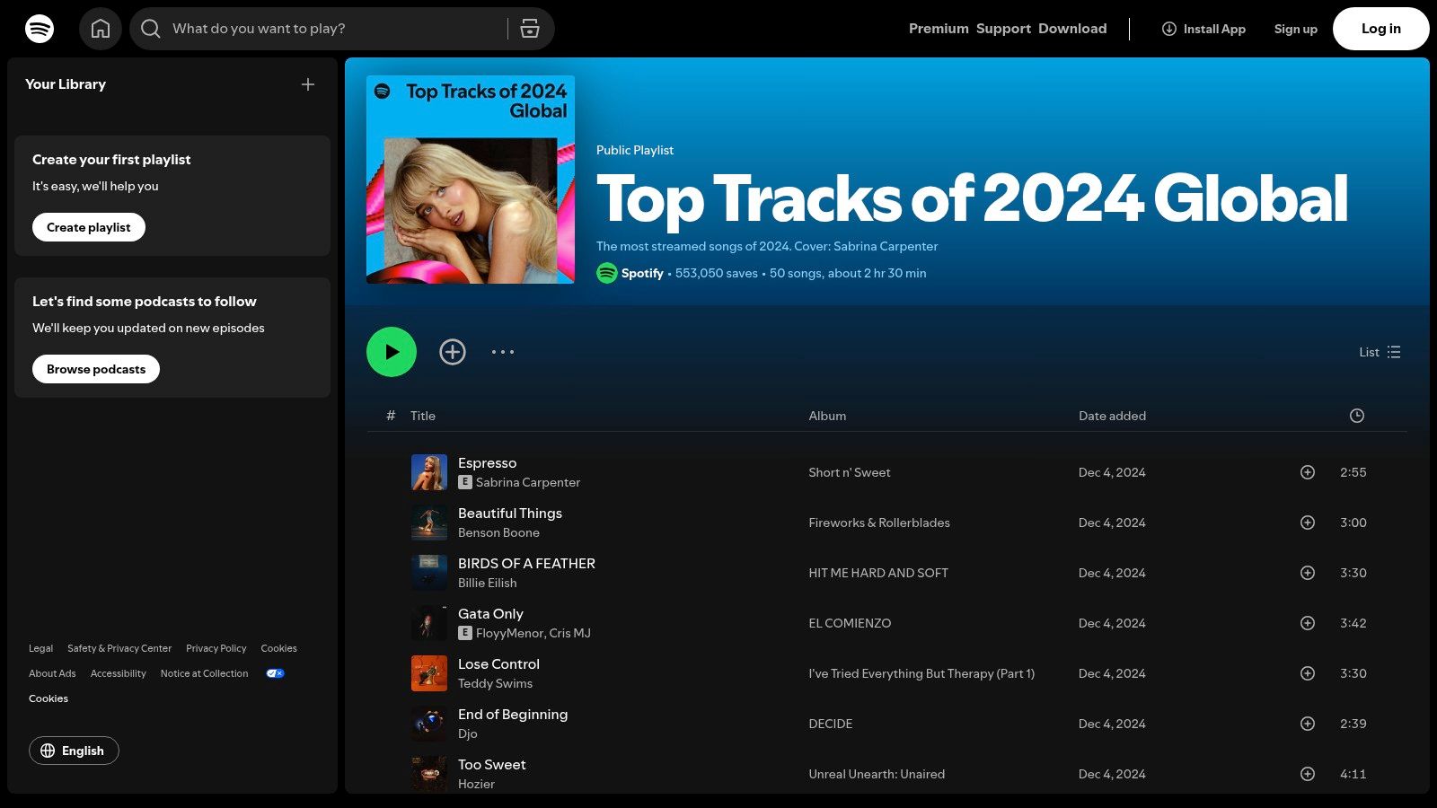
Task: Toggle the cookie consent switch in sidebar
Action: (274, 672)
